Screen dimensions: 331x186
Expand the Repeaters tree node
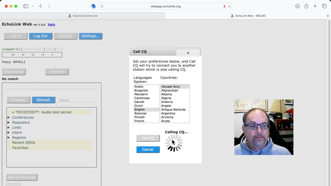point(9,122)
